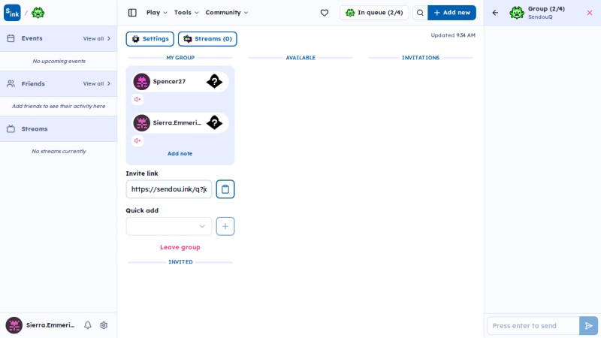This screenshot has width=601, height=338.
Task: Click the Streams TV icon in sidebar
Action: [x=11, y=128]
